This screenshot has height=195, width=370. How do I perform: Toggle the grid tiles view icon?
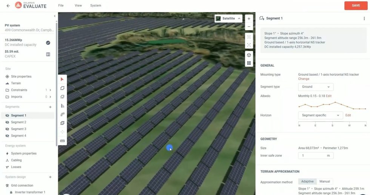point(249,63)
